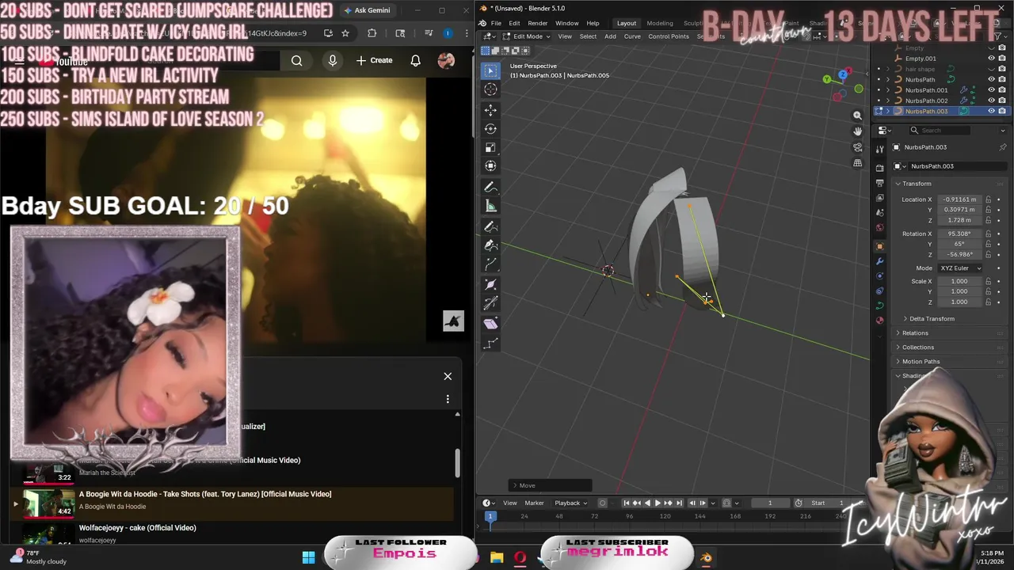This screenshot has width=1014, height=570.
Task: Hide NurbsPath.002 with its eye icon
Action: (991, 101)
